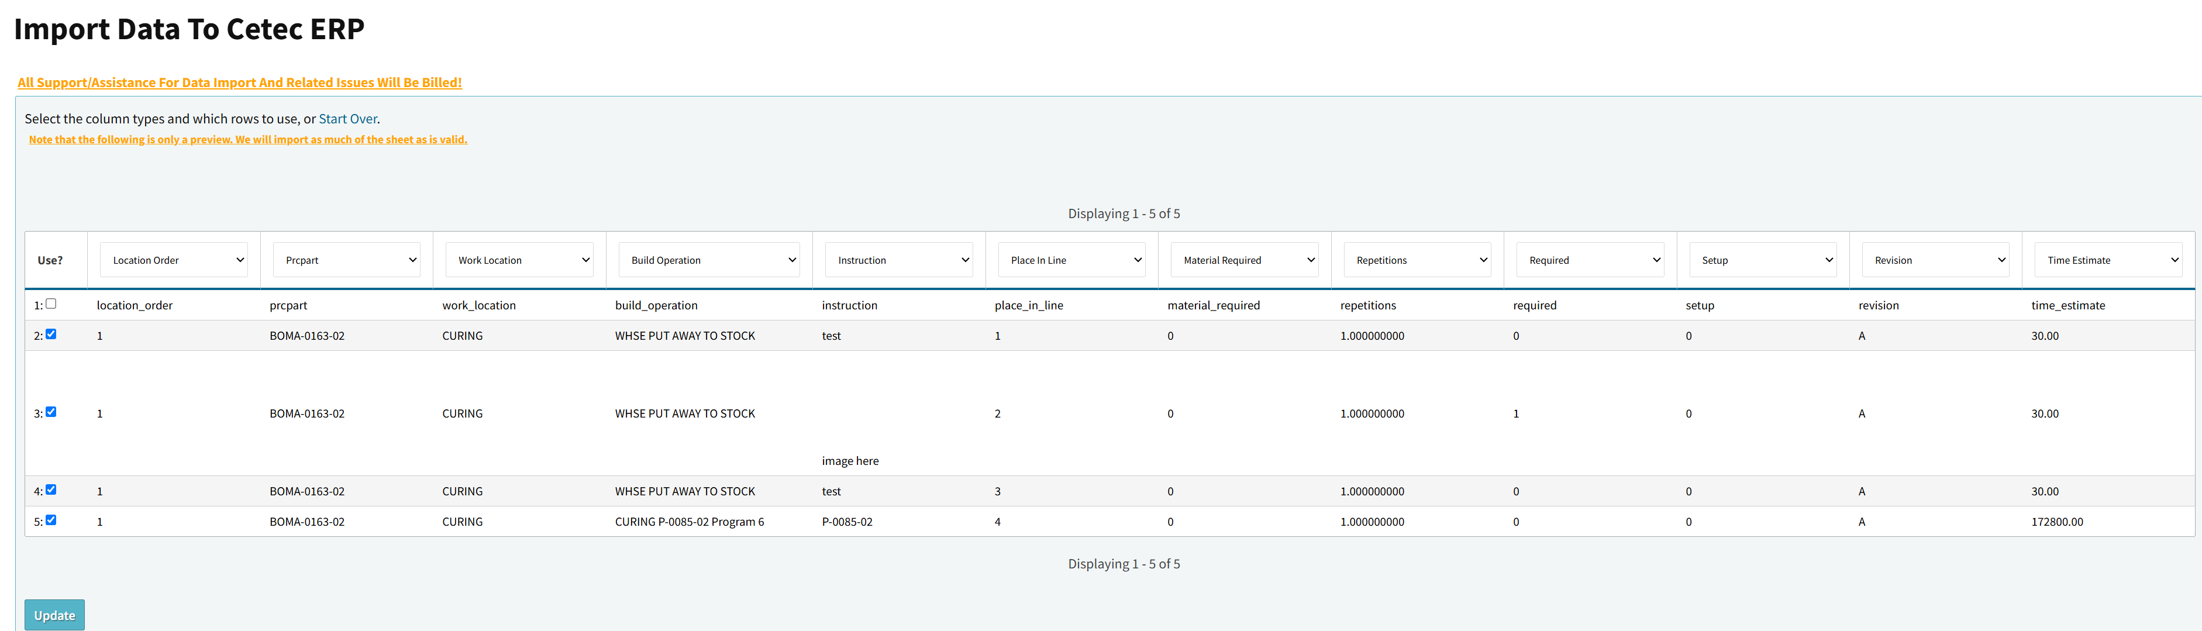Click the Start Over link
Screen dimensions: 2202x631
(348, 119)
